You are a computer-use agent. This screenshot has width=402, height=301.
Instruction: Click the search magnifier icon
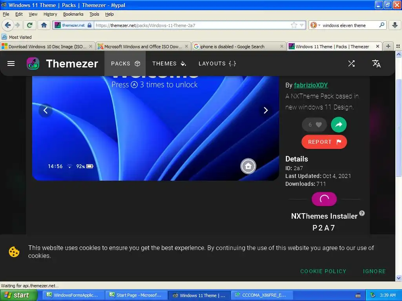pyautogui.click(x=382, y=25)
